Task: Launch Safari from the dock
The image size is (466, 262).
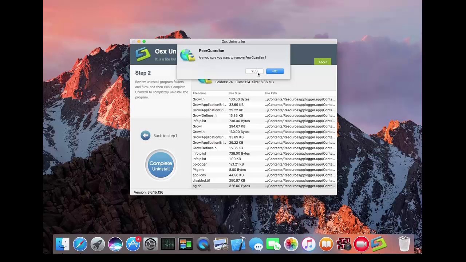Action: [80, 244]
